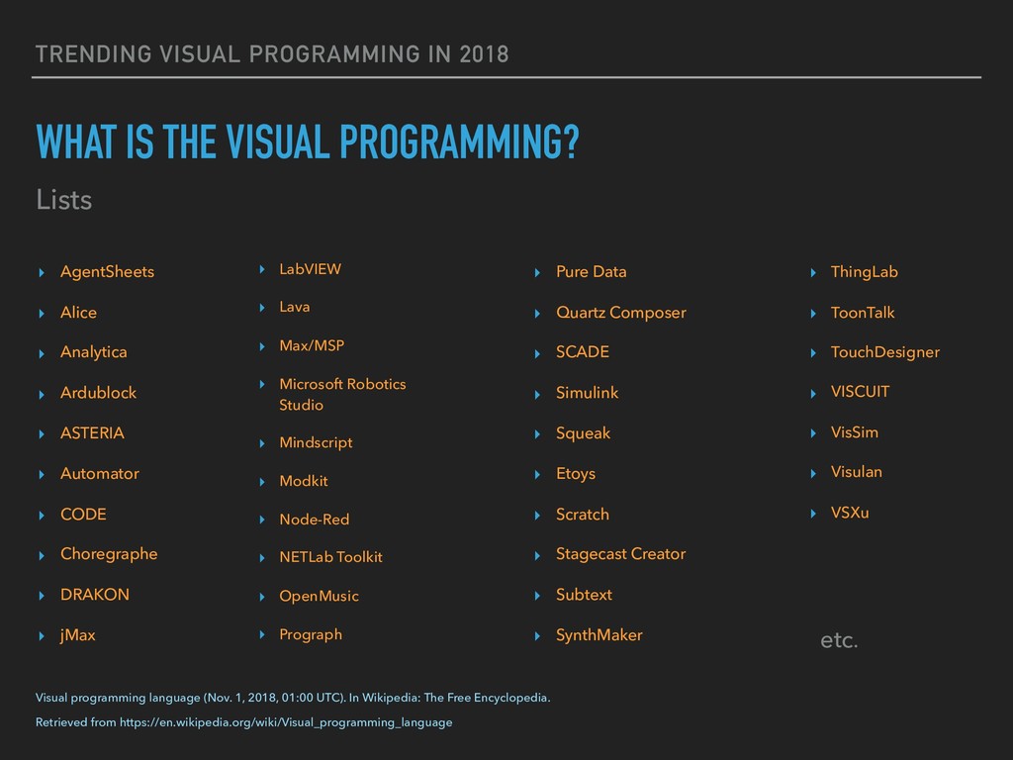Click the Pure Data entry
This screenshot has width=1013, height=760.
pos(592,271)
